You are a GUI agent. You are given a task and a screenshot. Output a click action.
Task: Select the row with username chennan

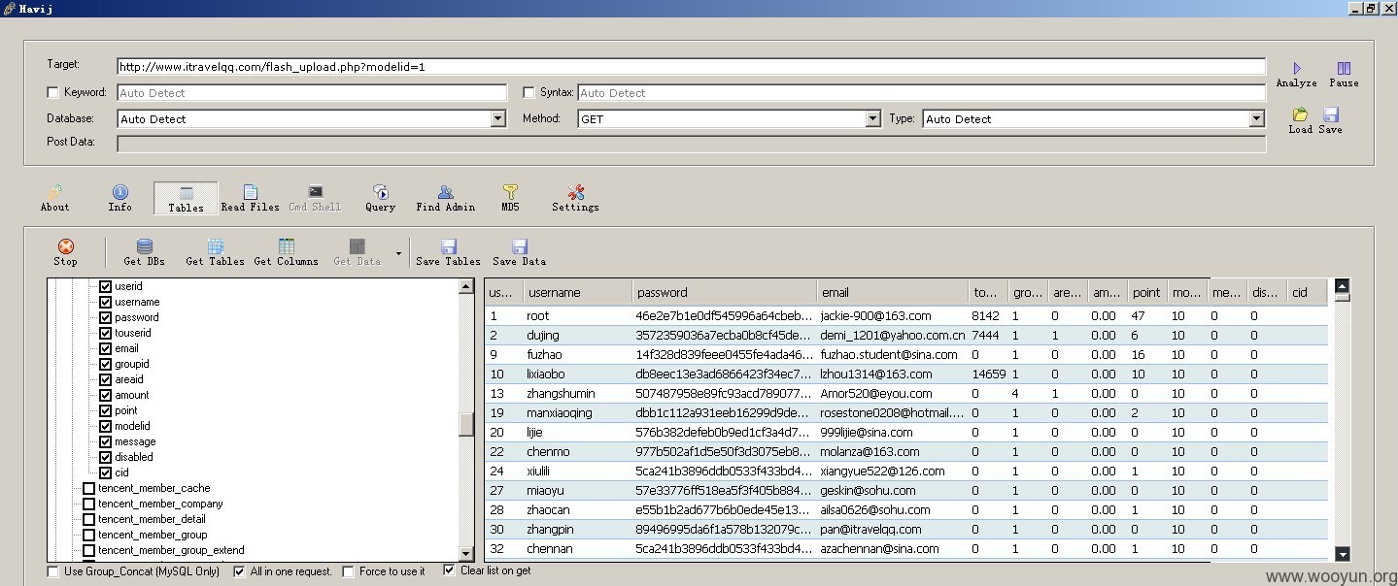tap(905, 548)
